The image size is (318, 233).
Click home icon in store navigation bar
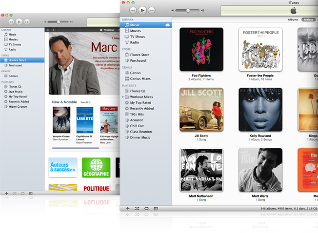click(x=101, y=30)
